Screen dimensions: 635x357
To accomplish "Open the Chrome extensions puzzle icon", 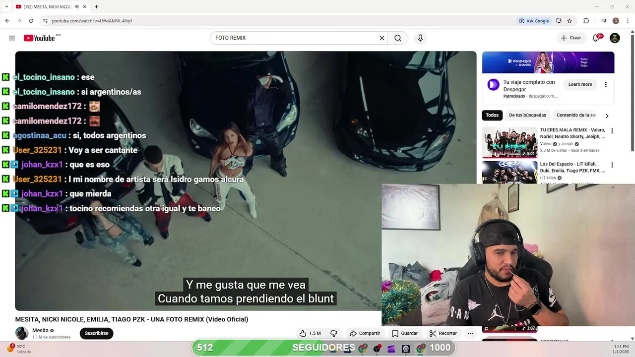I will tap(586, 21).
